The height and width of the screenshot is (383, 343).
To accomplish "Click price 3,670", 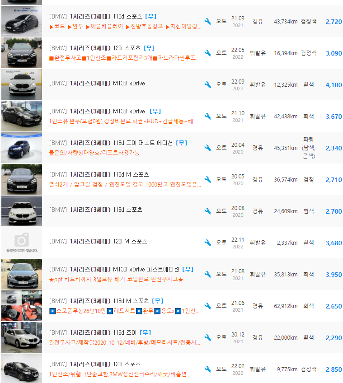I will [334, 117].
